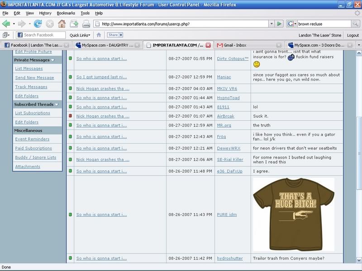Click the brown t-shirt image
The height and width of the screenshot is (271, 362).
(293, 214)
